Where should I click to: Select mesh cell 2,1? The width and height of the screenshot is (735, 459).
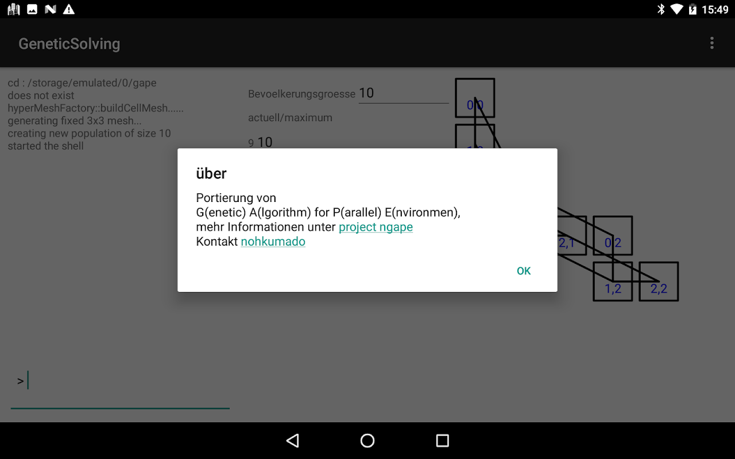tap(571, 236)
